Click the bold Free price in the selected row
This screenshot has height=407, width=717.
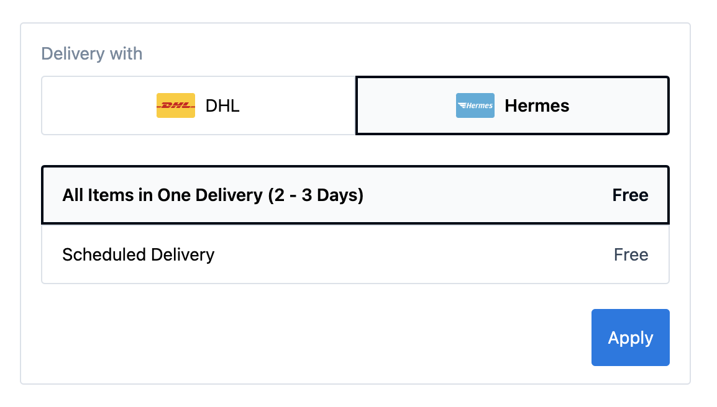point(630,195)
